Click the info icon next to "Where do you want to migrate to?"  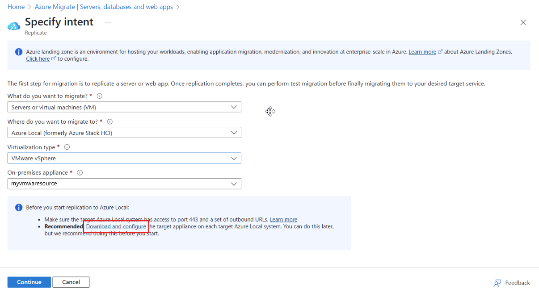pyautogui.click(x=110, y=121)
